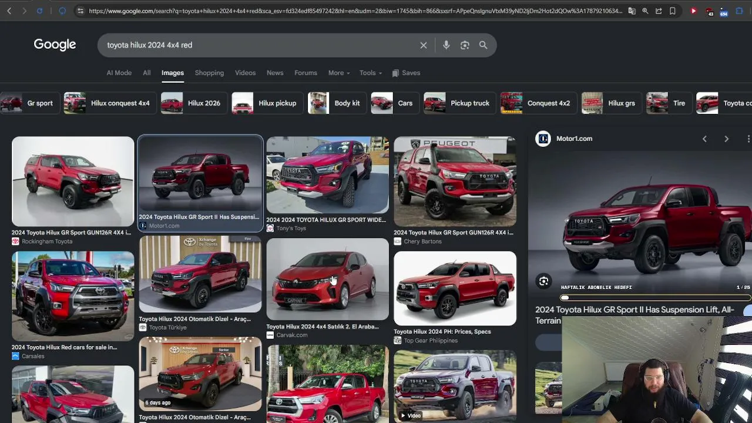Viewport: 752px width, 423px height.
Task: Switch to the All results tab
Action: click(147, 73)
